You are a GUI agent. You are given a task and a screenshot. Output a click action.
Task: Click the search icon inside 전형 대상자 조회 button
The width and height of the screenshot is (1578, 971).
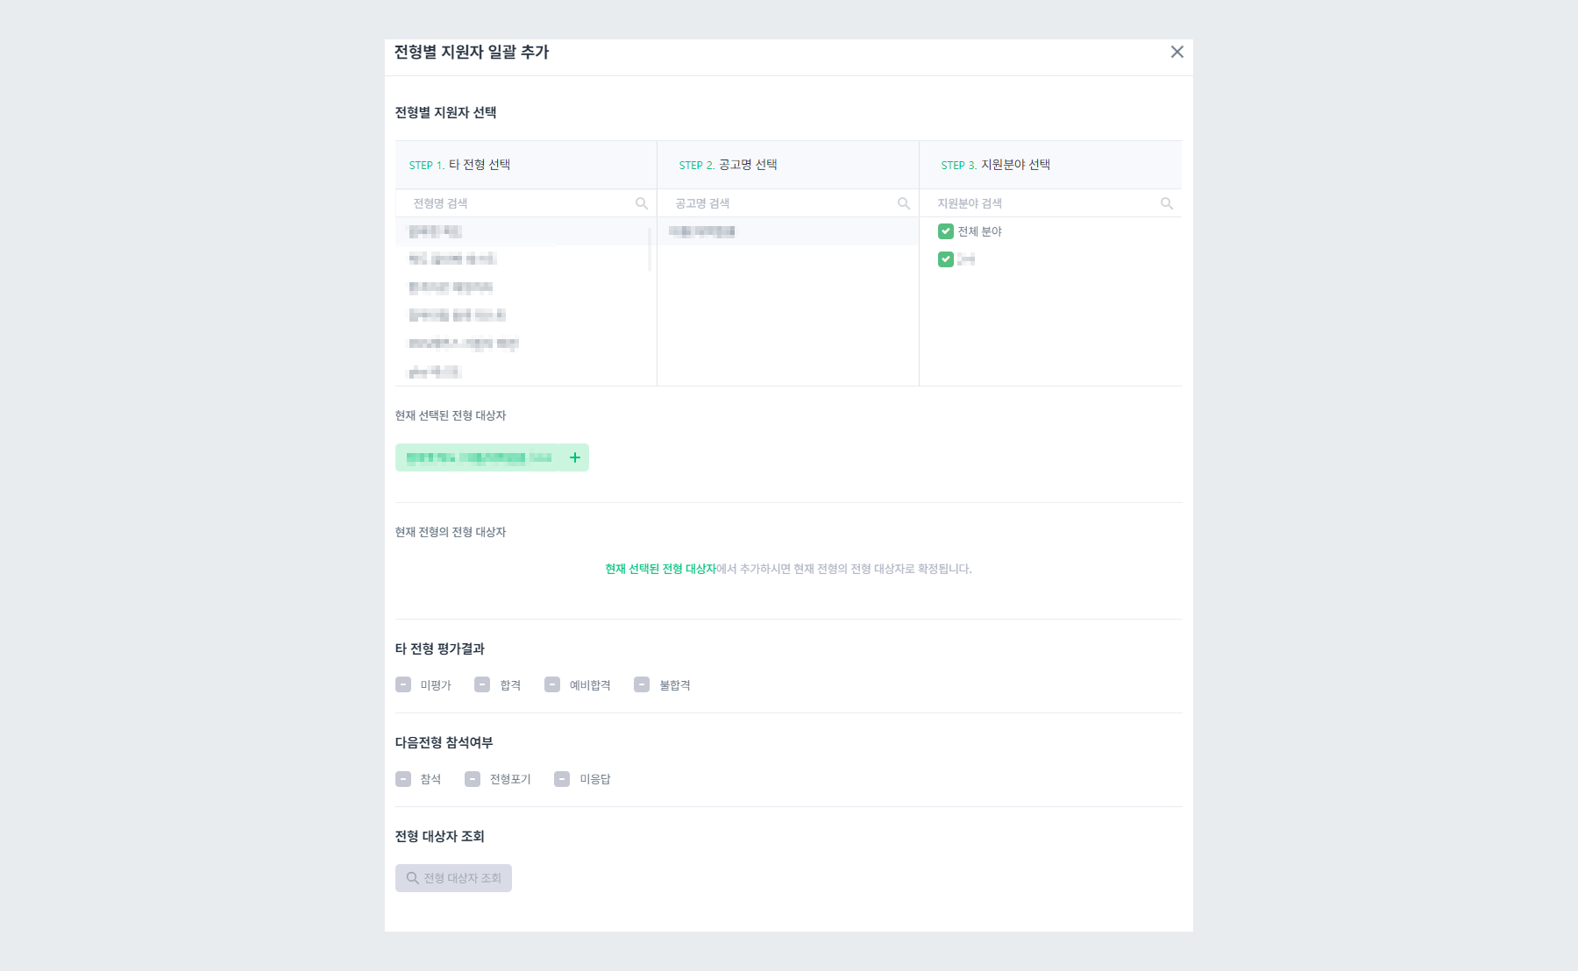[x=412, y=877]
